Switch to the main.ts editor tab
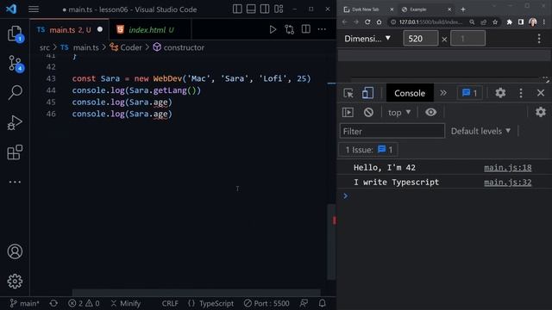 click(70, 30)
